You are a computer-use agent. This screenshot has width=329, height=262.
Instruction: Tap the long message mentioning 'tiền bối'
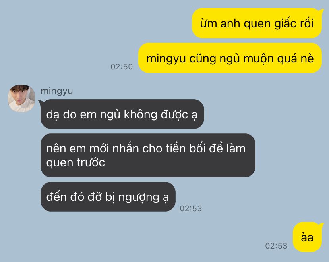tap(148, 155)
